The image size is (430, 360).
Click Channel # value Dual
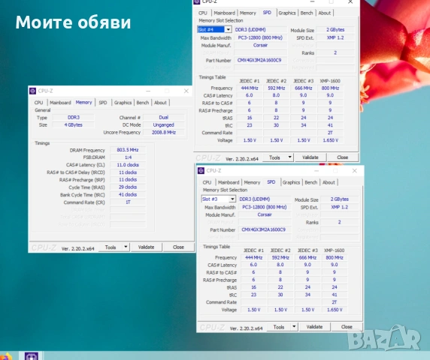(164, 117)
